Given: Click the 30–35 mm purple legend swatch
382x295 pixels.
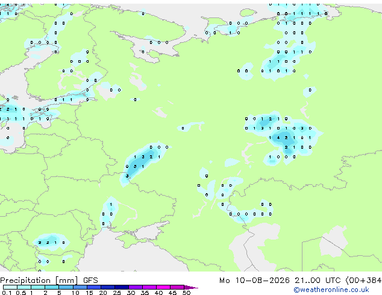Looking at the screenshot, I should tap(135, 287).
